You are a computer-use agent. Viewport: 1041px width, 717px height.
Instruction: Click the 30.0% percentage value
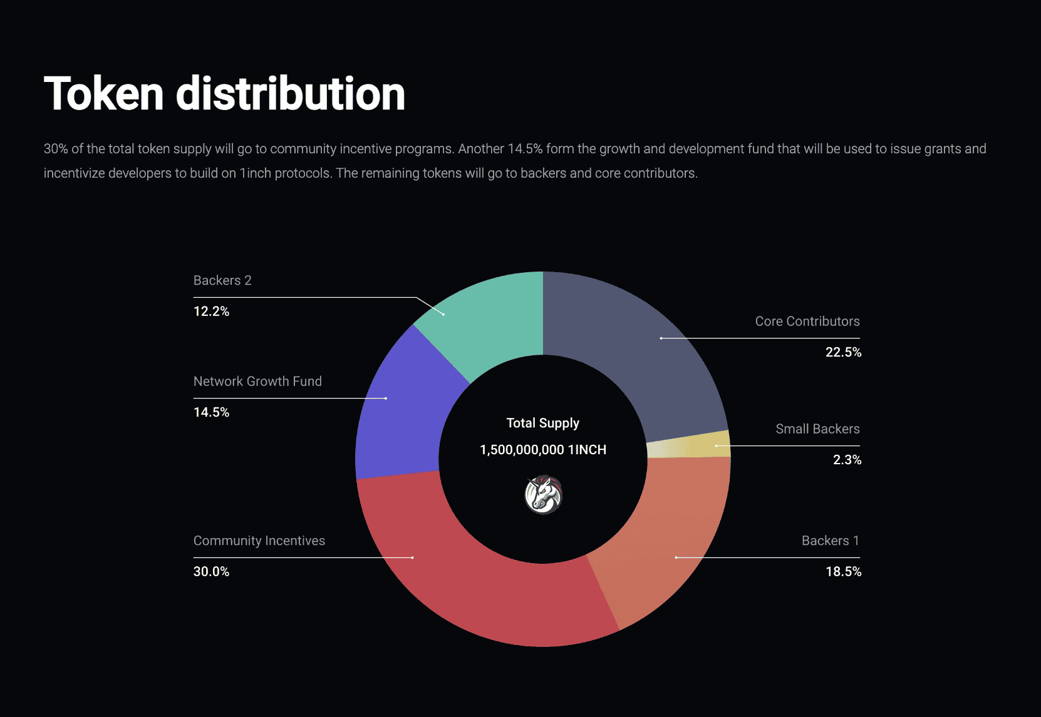pos(211,572)
